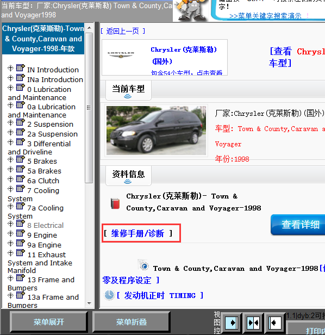325x335 pixels.
Task: Expand the 5a Brakes tree node
Action: 10,170
